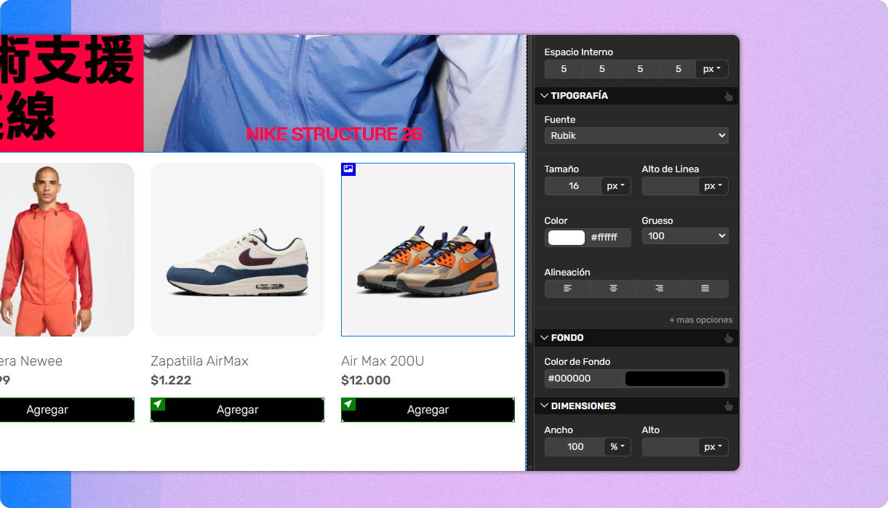The image size is (888, 508).
Task: Select the center align icon under Alineación
Action: [613, 289]
